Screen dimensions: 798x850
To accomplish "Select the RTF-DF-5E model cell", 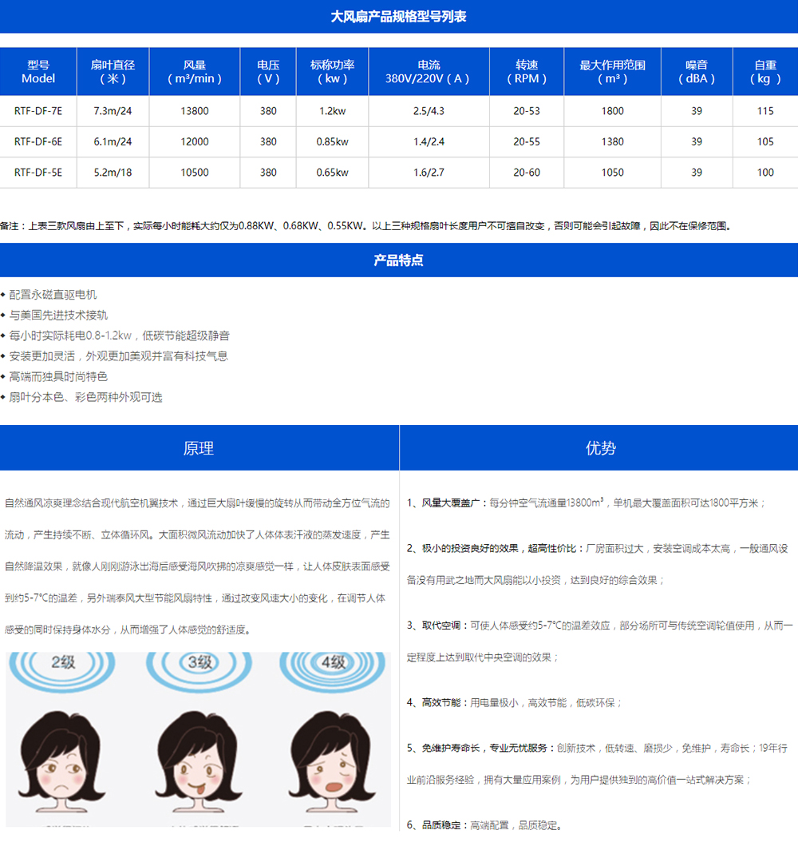I will pos(38,172).
